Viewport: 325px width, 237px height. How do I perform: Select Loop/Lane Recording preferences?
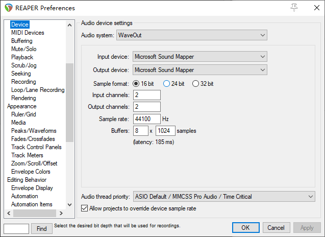click(38, 90)
